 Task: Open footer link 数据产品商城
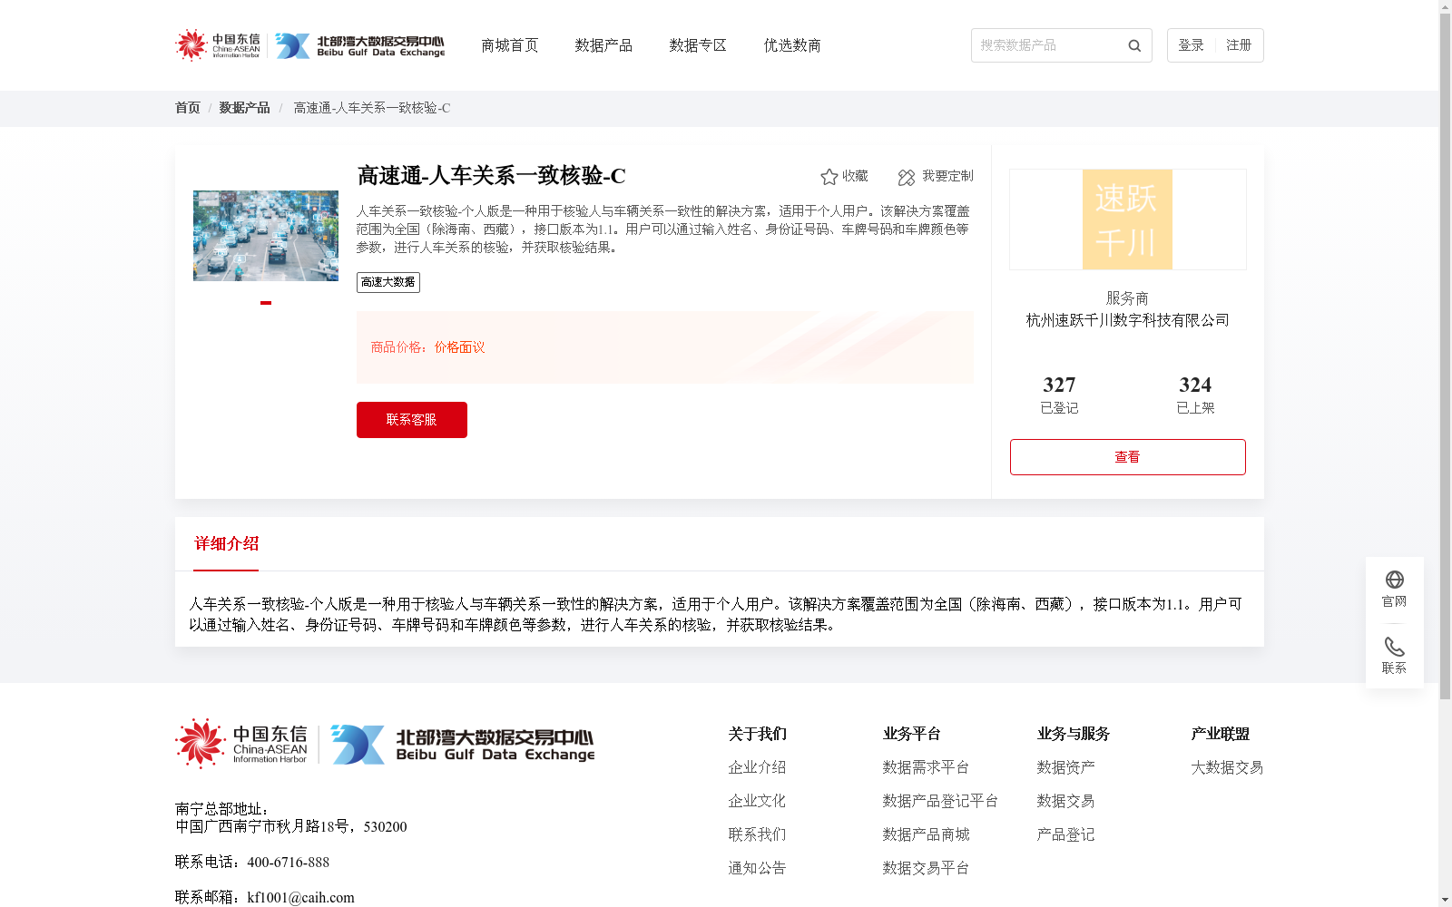coord(926,834)
